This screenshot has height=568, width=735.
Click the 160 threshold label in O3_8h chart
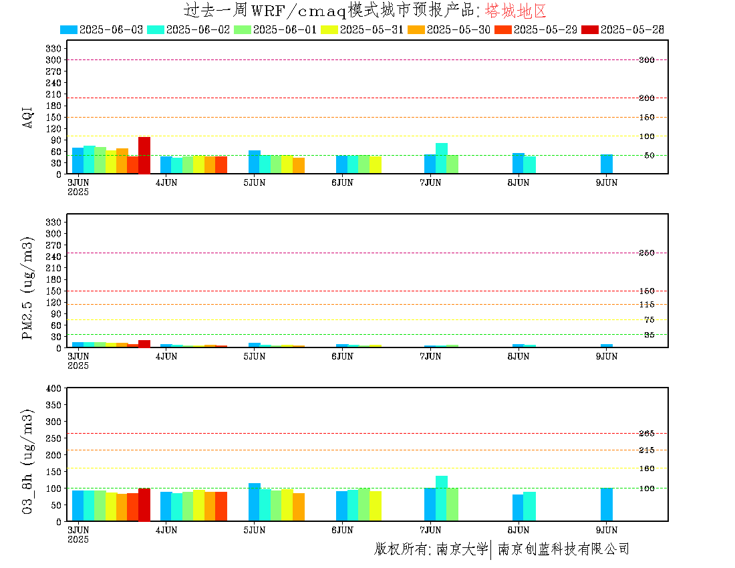[x=647, y=468]
